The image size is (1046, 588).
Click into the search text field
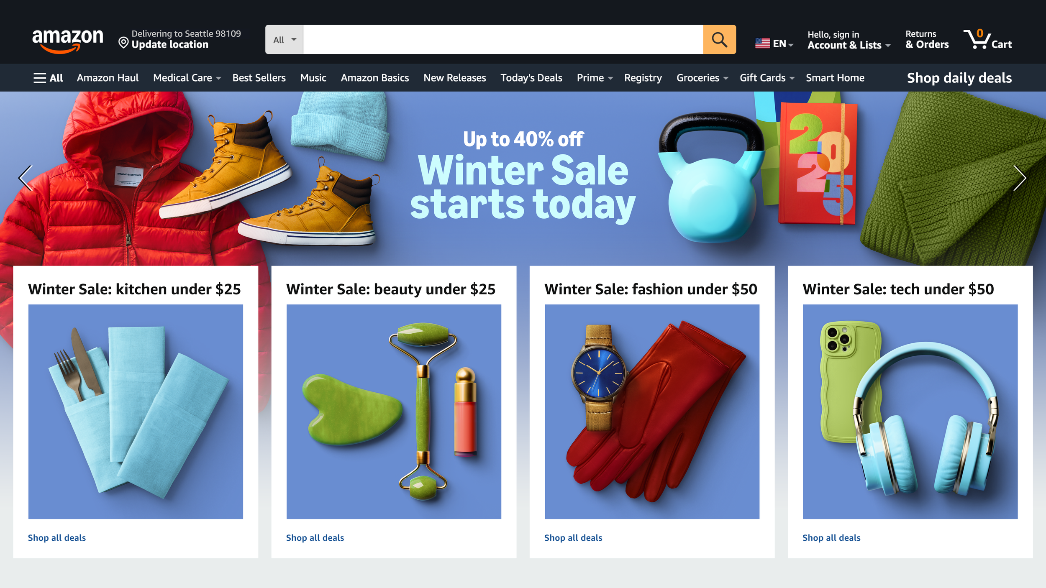503,39
